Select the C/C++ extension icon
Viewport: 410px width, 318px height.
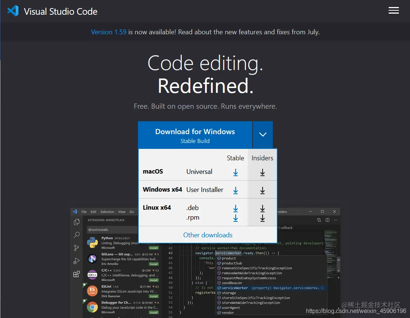(92, 275)
